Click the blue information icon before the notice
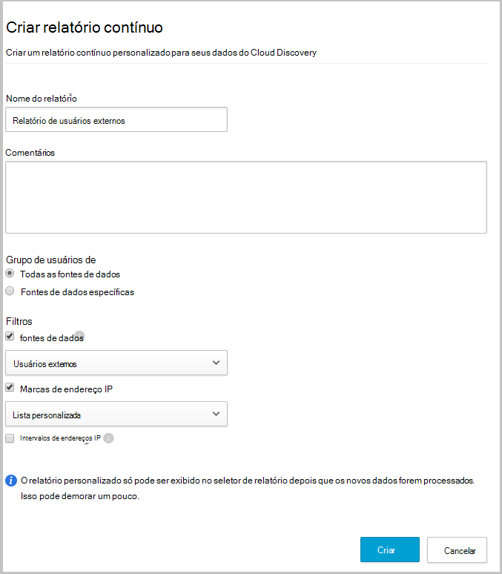This screenshot has height=574, width=502. tap(11, 481)
